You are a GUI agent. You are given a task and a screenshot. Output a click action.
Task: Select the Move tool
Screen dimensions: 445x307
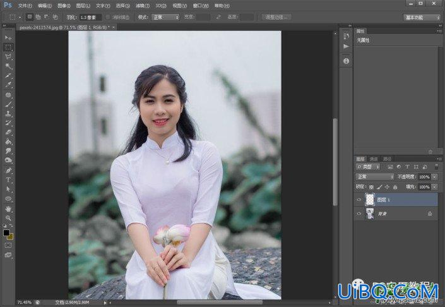[x=8, y=37]
